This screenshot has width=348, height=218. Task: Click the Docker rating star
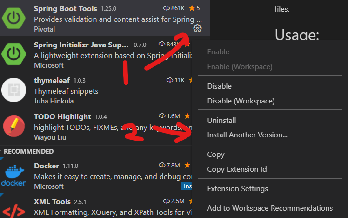pos(187,165)
